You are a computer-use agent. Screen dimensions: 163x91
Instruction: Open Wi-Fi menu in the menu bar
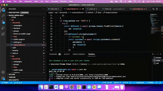(x=135, y=2)
